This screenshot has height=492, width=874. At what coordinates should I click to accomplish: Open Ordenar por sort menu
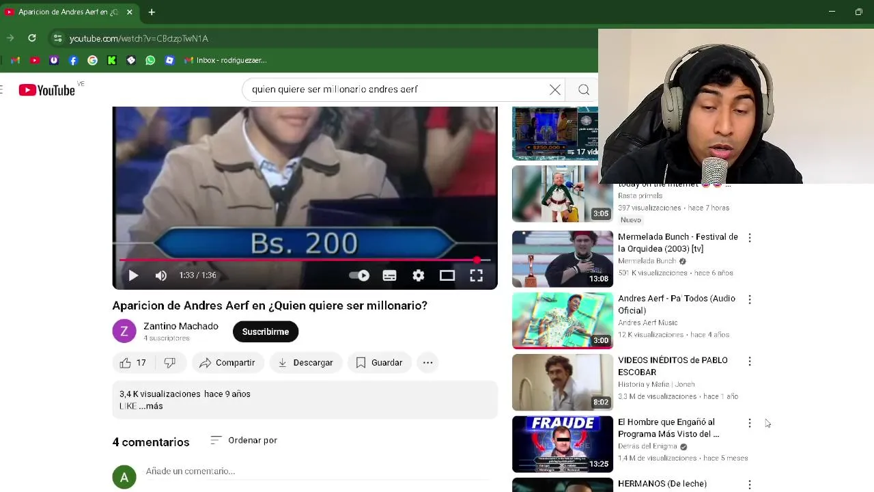pos(244,440)
